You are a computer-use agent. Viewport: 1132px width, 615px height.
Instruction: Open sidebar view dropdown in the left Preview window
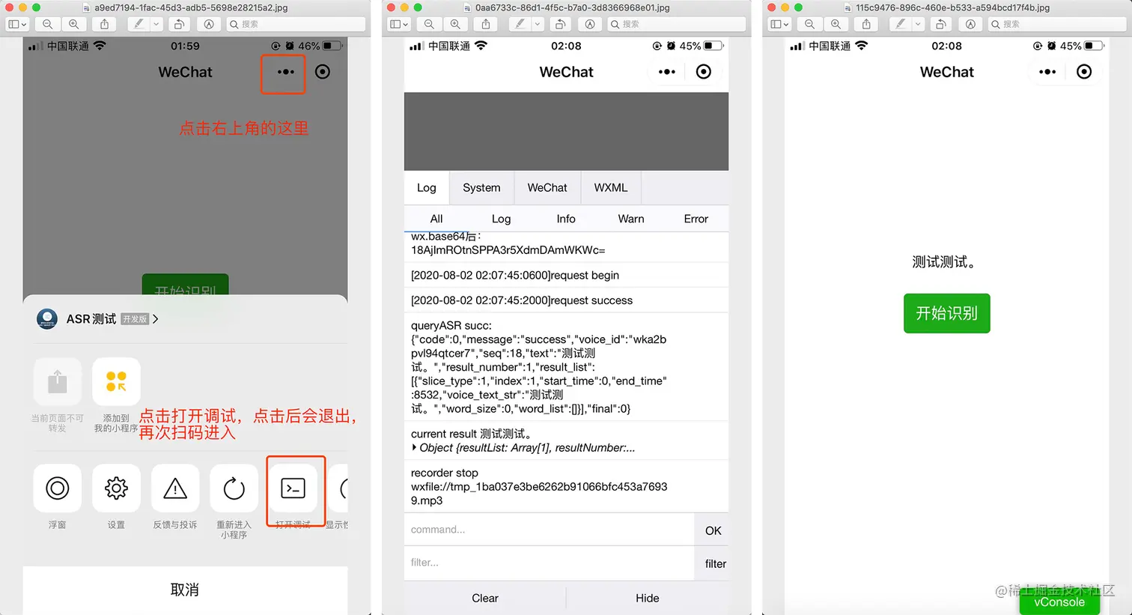pyautogui.click(x=17, y=24)
